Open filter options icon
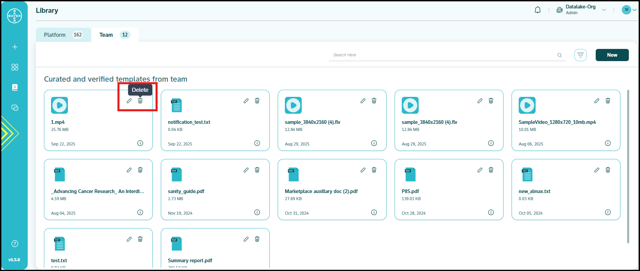This screenshot has height=271, width=640. (x=580, y=55)
